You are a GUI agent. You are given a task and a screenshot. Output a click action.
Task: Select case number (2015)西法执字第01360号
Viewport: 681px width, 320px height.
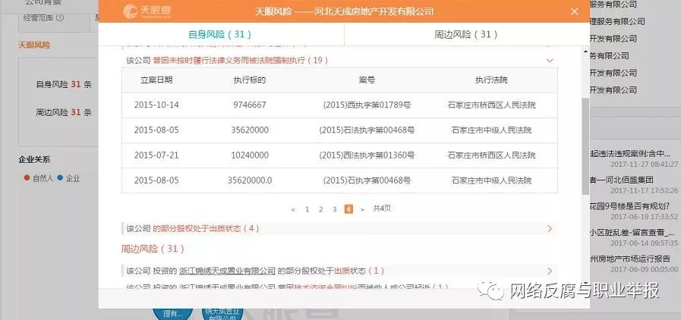(x=367, y=155)
